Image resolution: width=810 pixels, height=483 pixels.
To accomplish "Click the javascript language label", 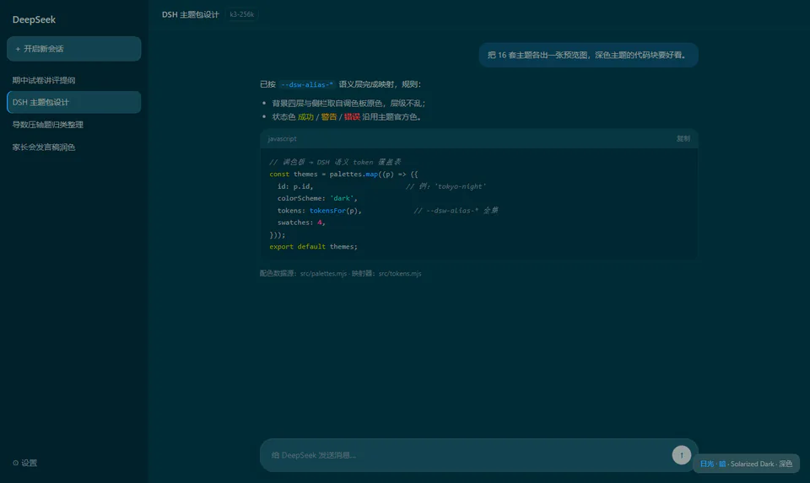I will click(x=282, y=139).
